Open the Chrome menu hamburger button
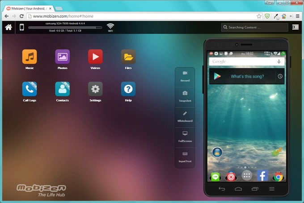Screen dimensions: 304x203 point(298,16)
